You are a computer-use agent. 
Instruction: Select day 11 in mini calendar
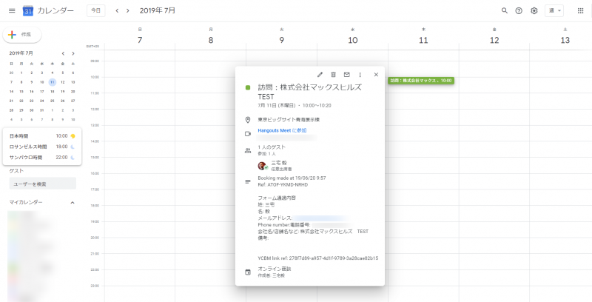coord(52,81)
